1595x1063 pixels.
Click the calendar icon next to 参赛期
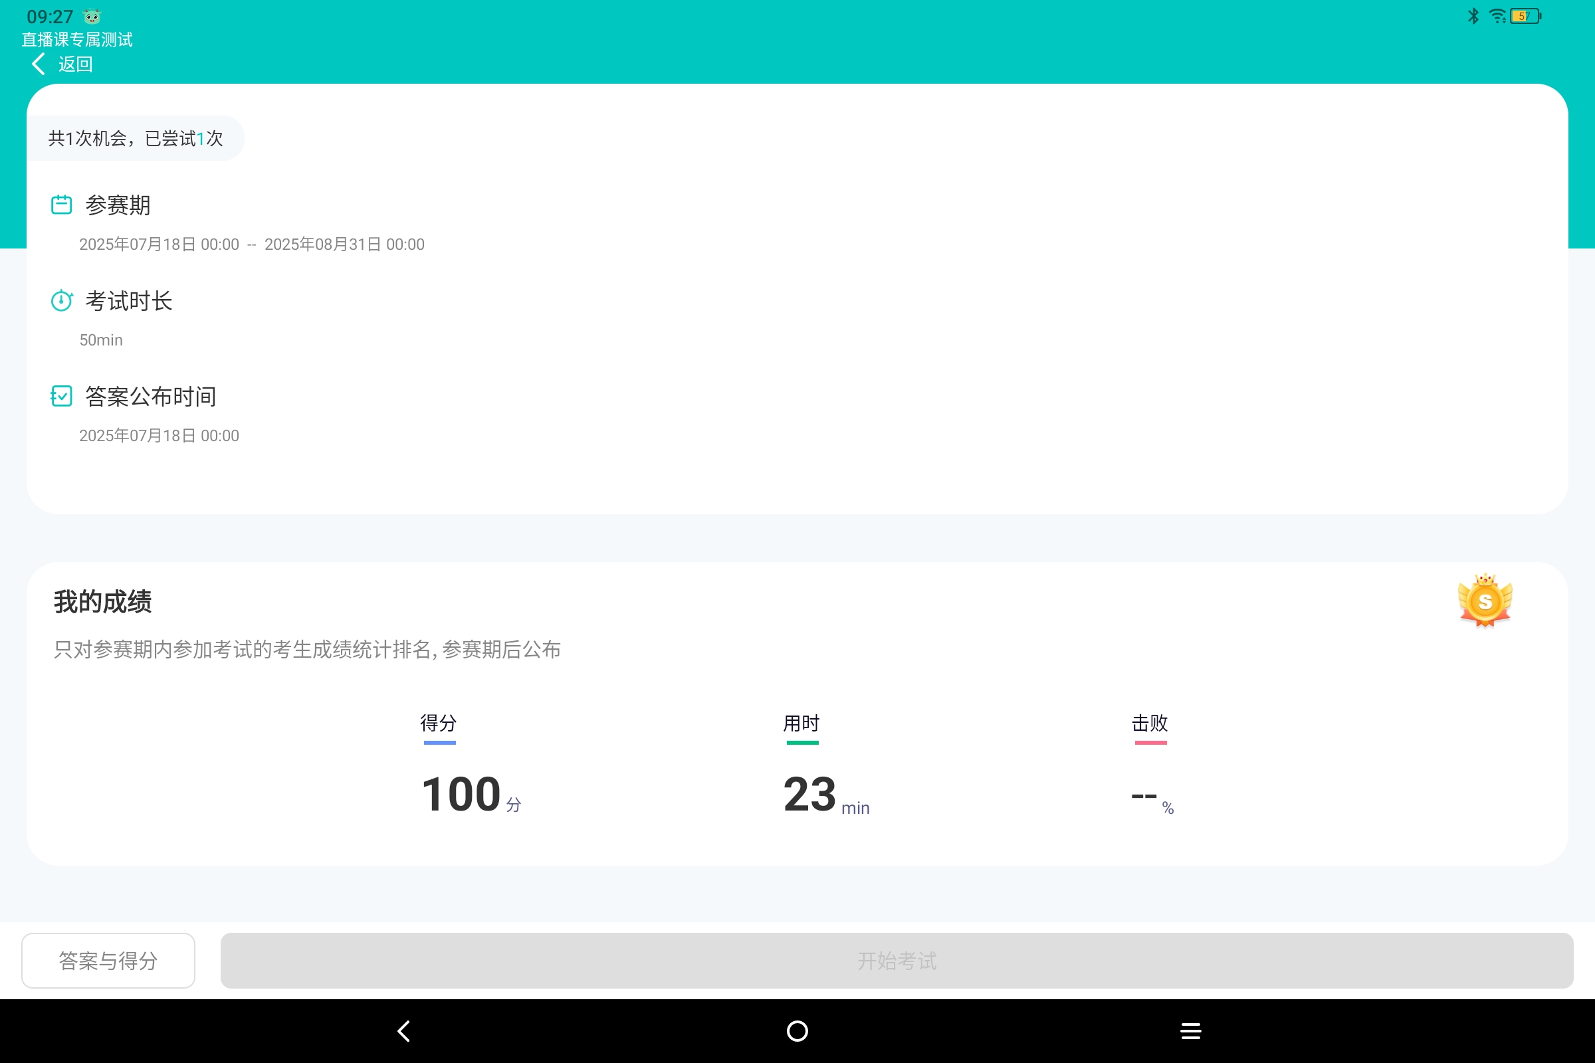point(62,205)
